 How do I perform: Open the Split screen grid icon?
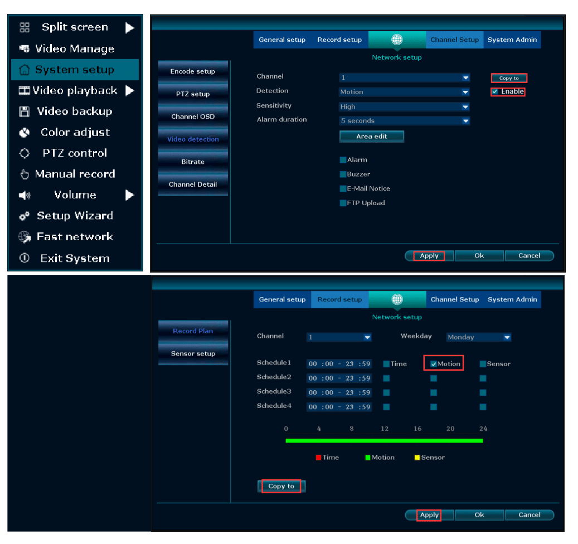point(23,27)
